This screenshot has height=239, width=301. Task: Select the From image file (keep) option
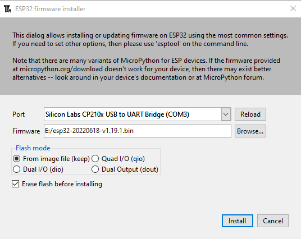[51, 159]
